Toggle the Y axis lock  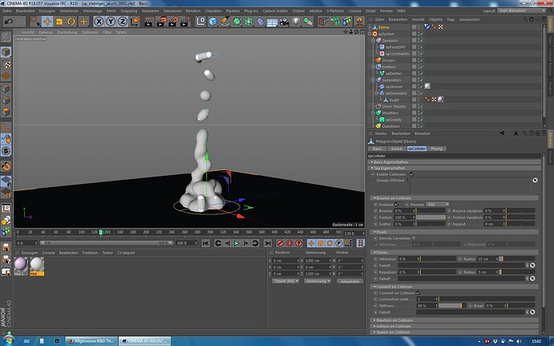pos(111,22)
